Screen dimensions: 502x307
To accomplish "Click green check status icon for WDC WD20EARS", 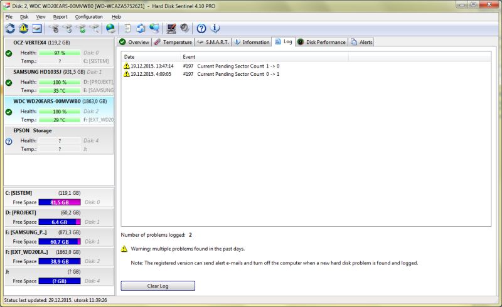I will 9,112.
